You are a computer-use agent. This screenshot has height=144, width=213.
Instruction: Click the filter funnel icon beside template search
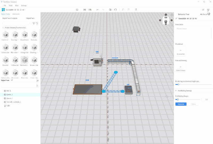[34, 23]
